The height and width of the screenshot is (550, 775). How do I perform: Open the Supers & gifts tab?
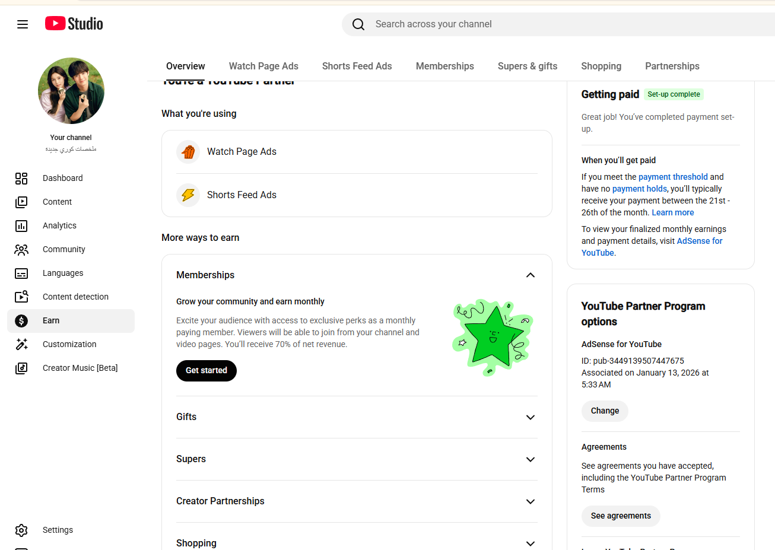528,66
